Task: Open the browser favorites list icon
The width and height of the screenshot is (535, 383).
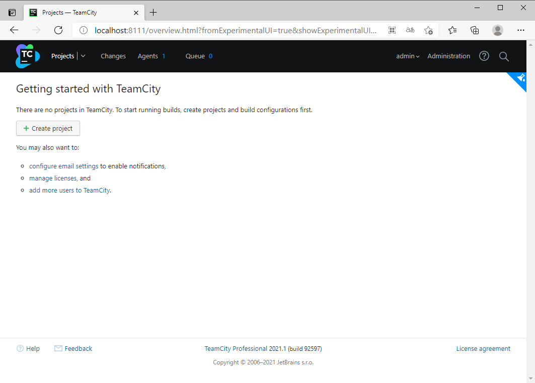Action: 452,30
